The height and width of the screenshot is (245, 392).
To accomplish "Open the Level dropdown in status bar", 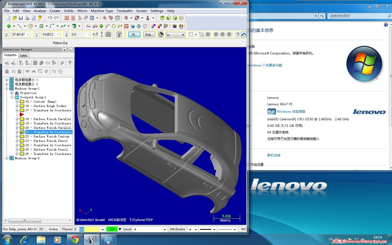I will tap(165, 229).
